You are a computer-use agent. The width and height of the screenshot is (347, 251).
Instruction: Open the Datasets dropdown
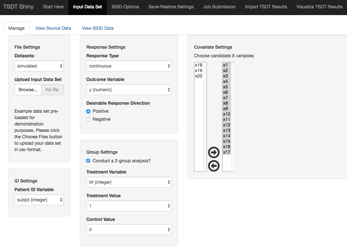click(x=39, y=66)
